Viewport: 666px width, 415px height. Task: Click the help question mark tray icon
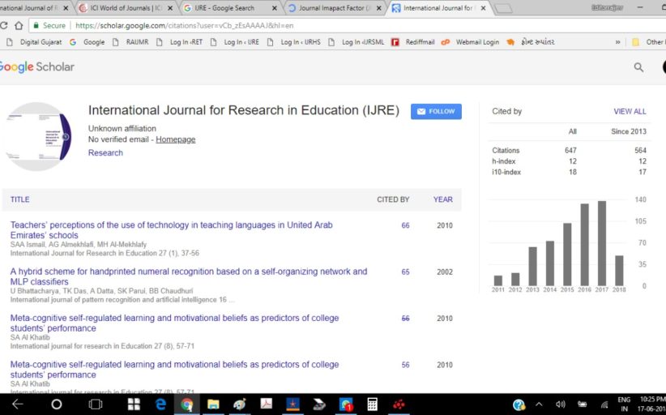[519, 404]
